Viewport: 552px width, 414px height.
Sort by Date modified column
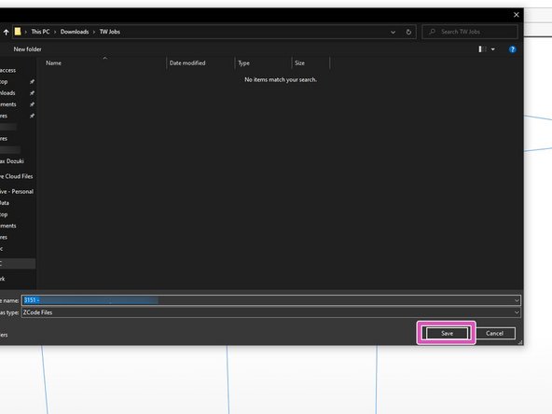187,63
